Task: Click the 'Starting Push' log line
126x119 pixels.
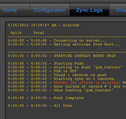Action: point(46,63)
